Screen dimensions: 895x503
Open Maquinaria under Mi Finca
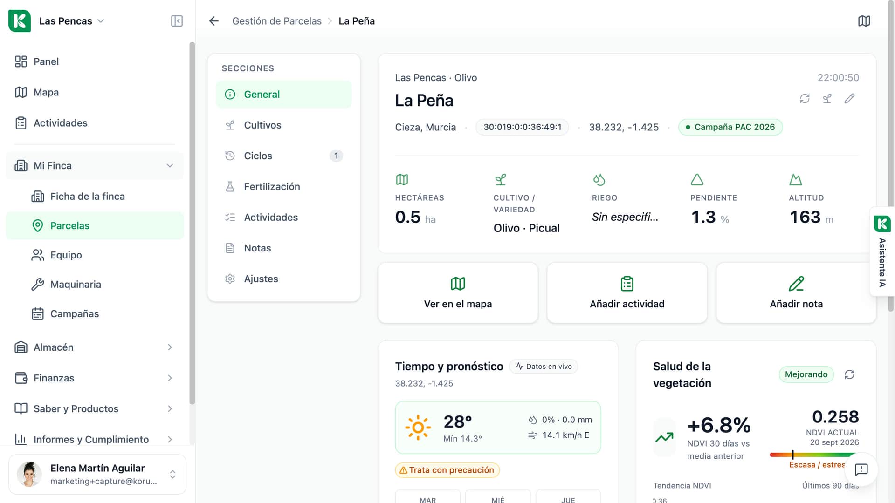click(95, 285)
